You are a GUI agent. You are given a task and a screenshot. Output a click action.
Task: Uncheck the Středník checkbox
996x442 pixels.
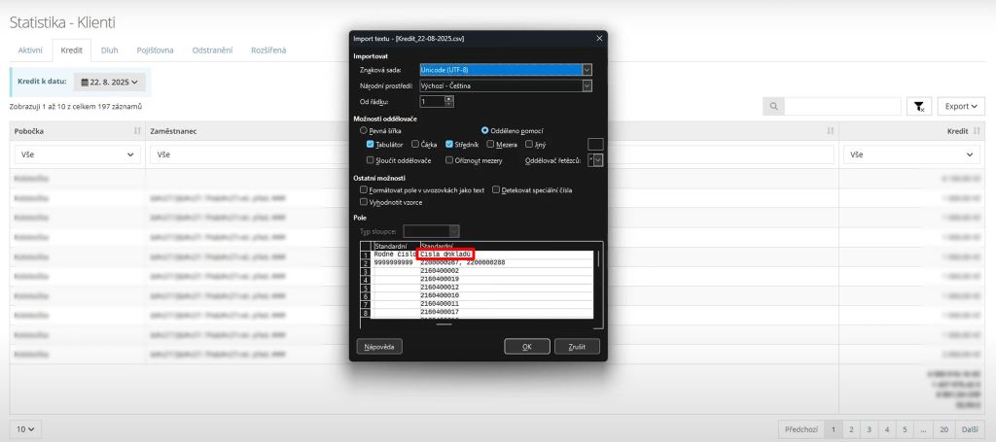pos(449,145)
